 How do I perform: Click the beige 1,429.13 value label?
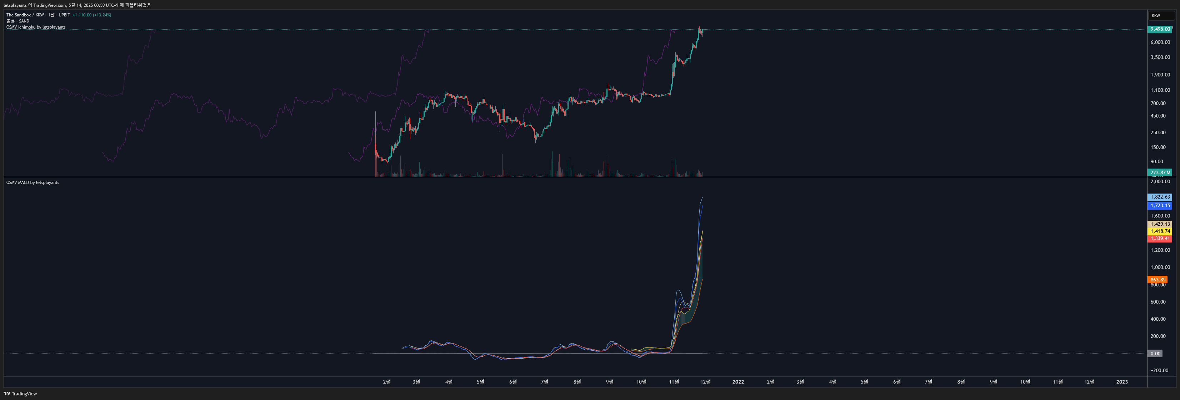tap(1159, 224)
